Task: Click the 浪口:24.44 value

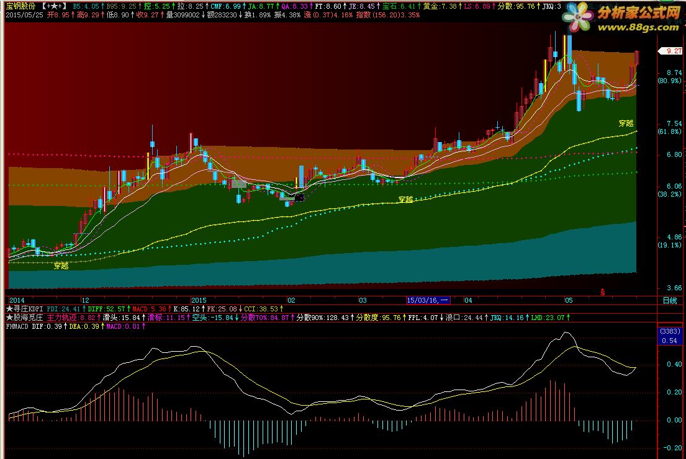Action: point(464,318)
